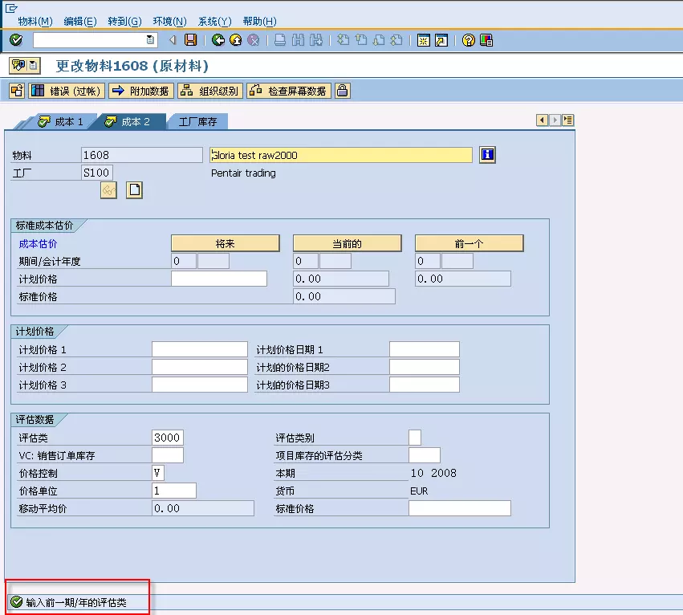The image size is (683, 615).
Task: Click the Last Page icon
Action: point(396,40)
